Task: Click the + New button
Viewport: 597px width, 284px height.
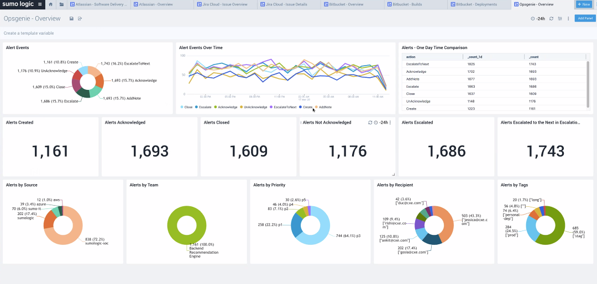Action: [585, 4]
